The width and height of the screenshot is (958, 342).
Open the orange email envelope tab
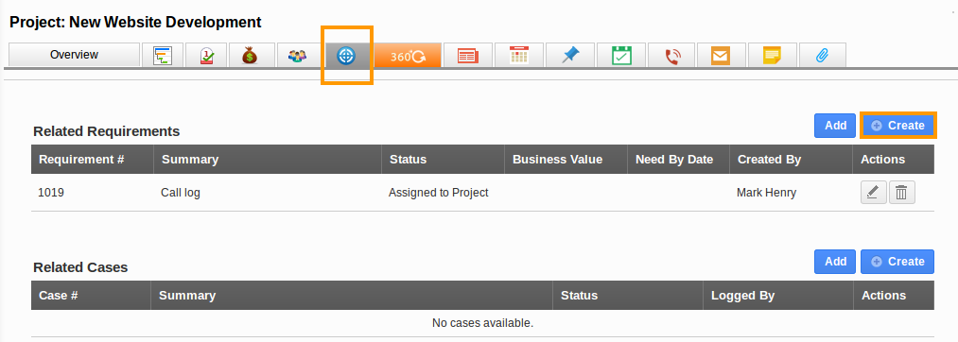click(721, 56)
